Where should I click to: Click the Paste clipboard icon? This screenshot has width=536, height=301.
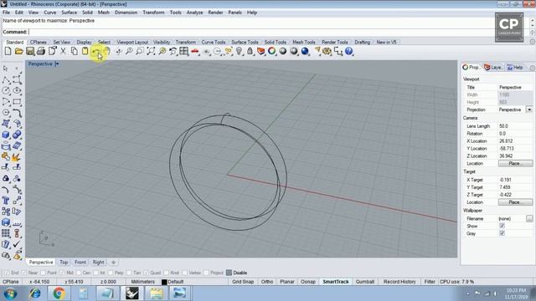(x=85, y=51)
